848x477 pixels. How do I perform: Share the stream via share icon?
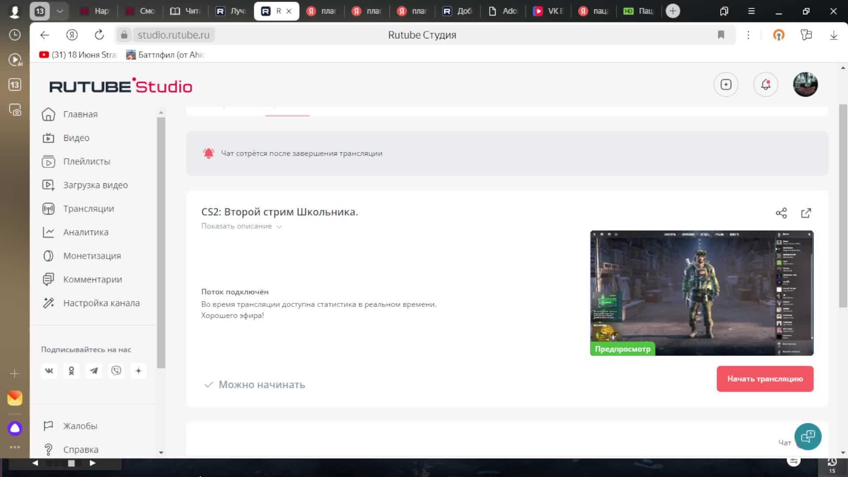(781, 213)
